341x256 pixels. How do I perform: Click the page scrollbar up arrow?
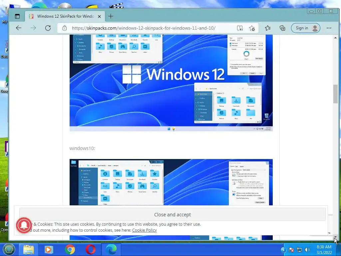336,38
